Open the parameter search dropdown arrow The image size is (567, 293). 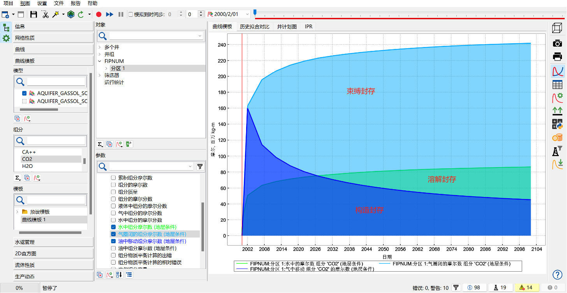point(190,167)
